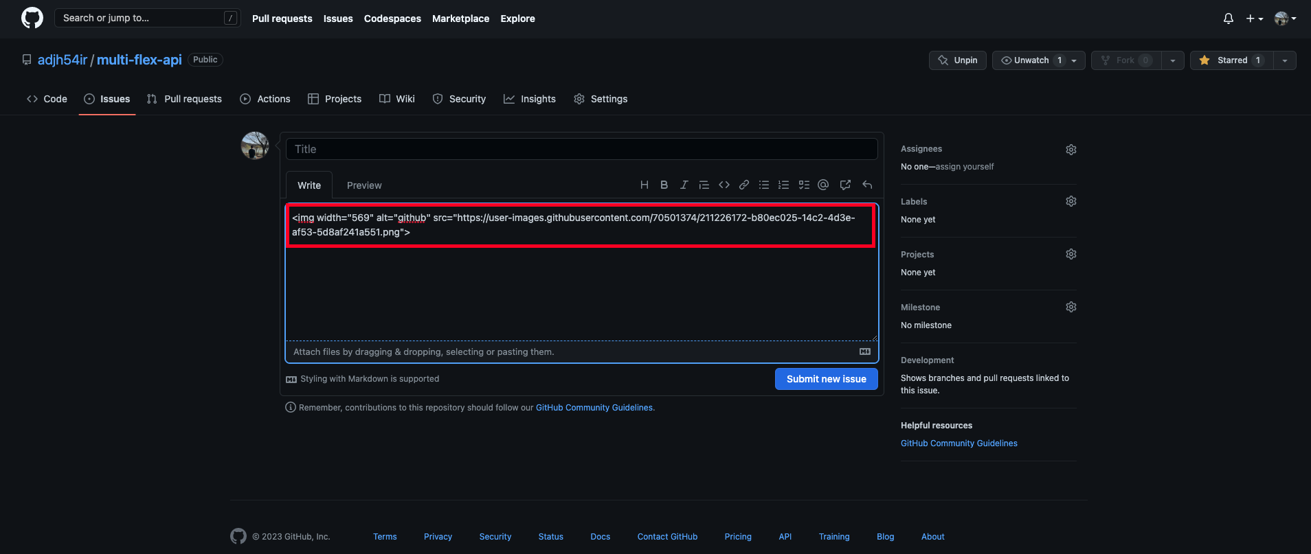The height and width of the screenshot is (554, 1311).
Task: Unpin the repository
Action: (x=958, y=60)
